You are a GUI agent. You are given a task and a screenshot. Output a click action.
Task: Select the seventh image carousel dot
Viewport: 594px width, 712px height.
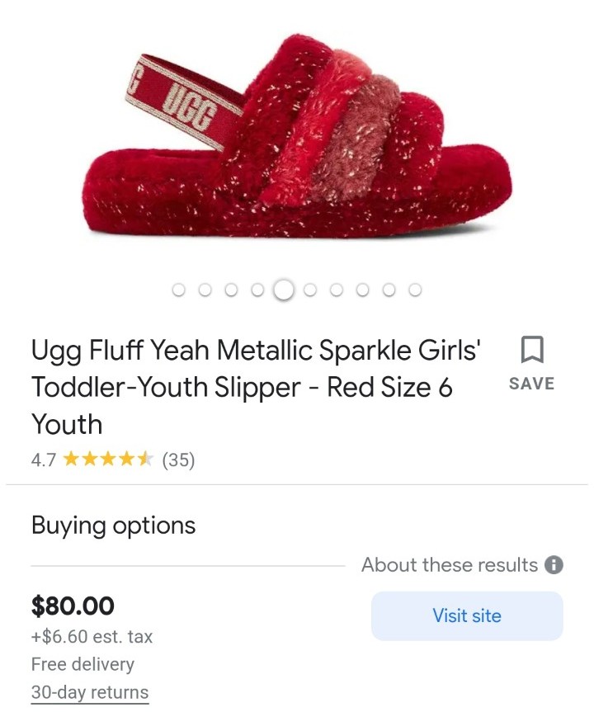tap(336, 290)
